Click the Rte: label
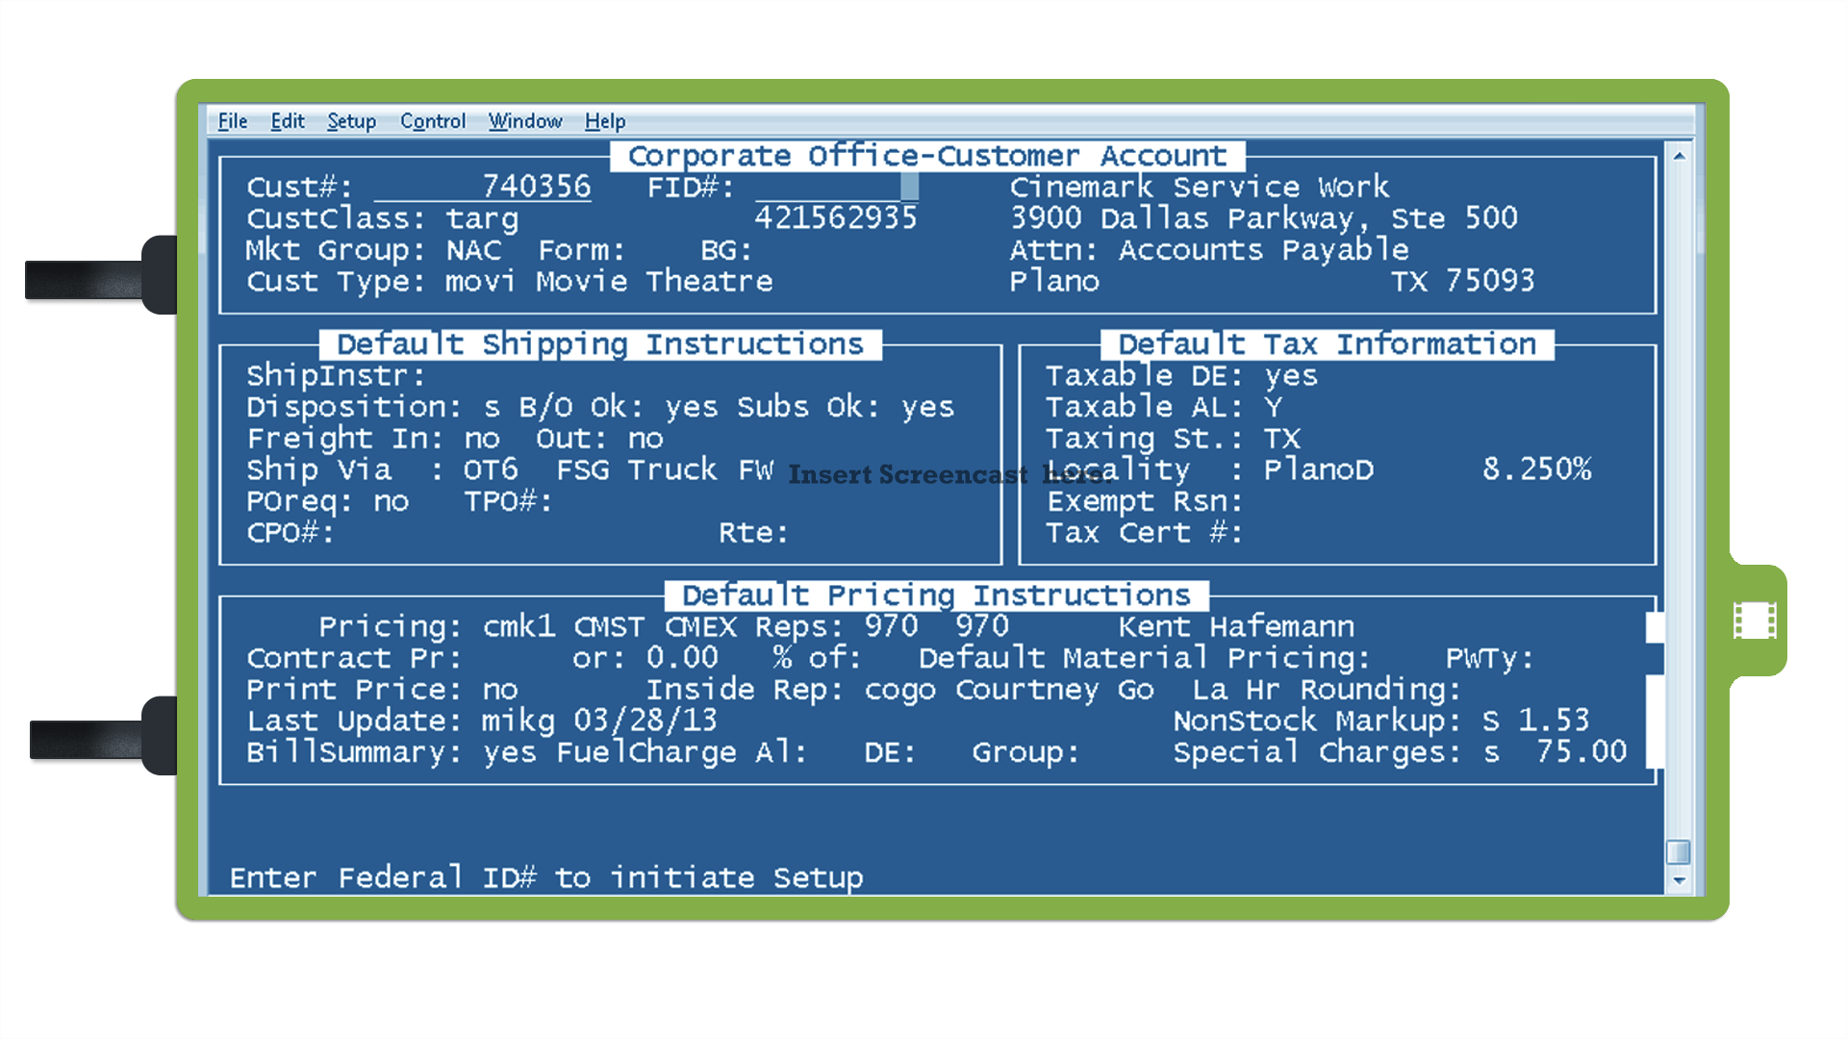Screen dimensions: 1847x1039 (x=753, y=532)
